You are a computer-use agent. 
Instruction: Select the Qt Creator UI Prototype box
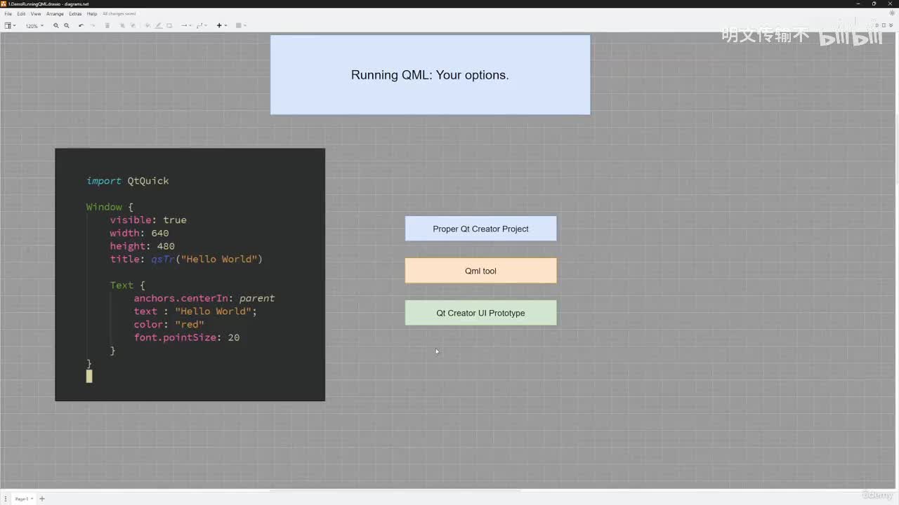point(481,313)
